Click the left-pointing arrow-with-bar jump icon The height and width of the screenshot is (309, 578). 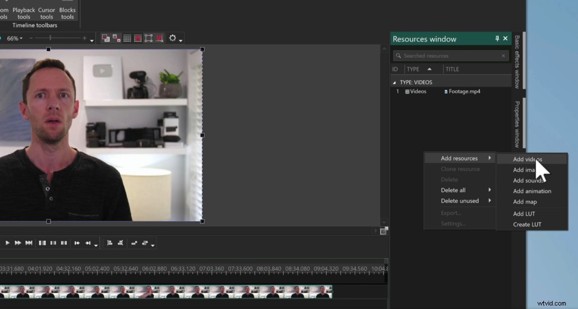(77, 243)
